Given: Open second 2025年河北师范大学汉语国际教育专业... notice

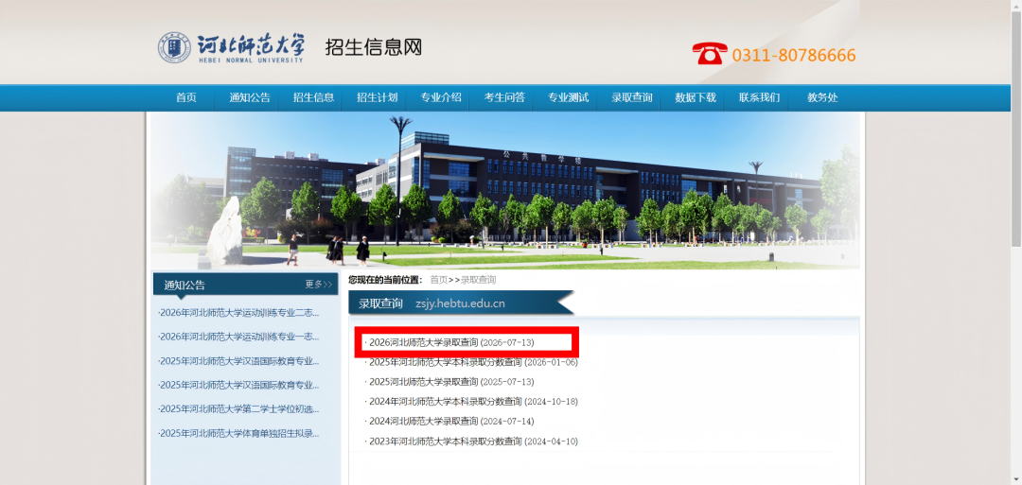Looking at the screenshot, I should (238, 385).
